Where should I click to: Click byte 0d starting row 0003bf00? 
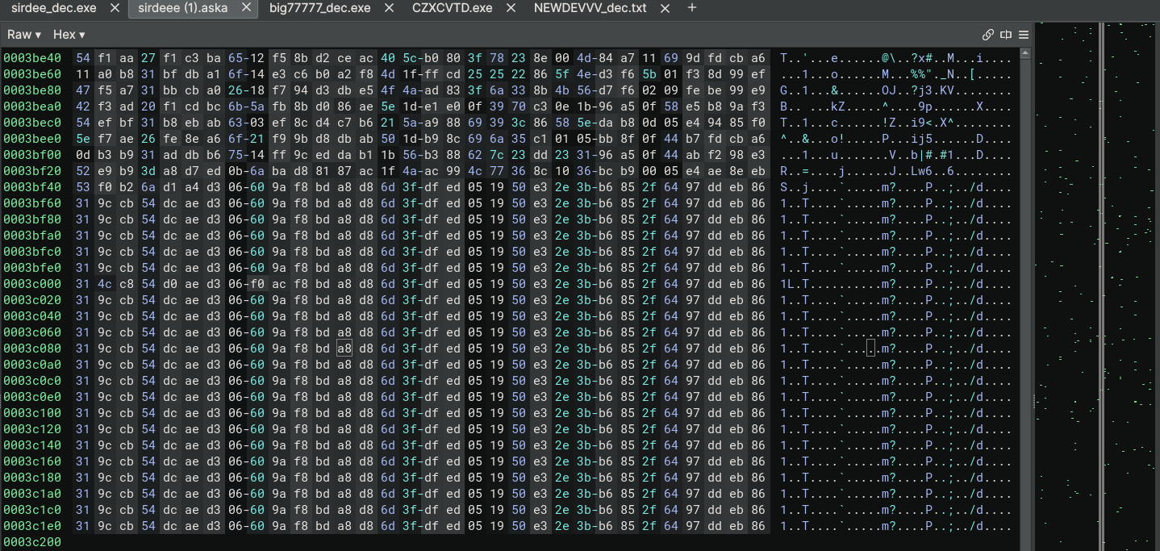[x=83, y=154]
